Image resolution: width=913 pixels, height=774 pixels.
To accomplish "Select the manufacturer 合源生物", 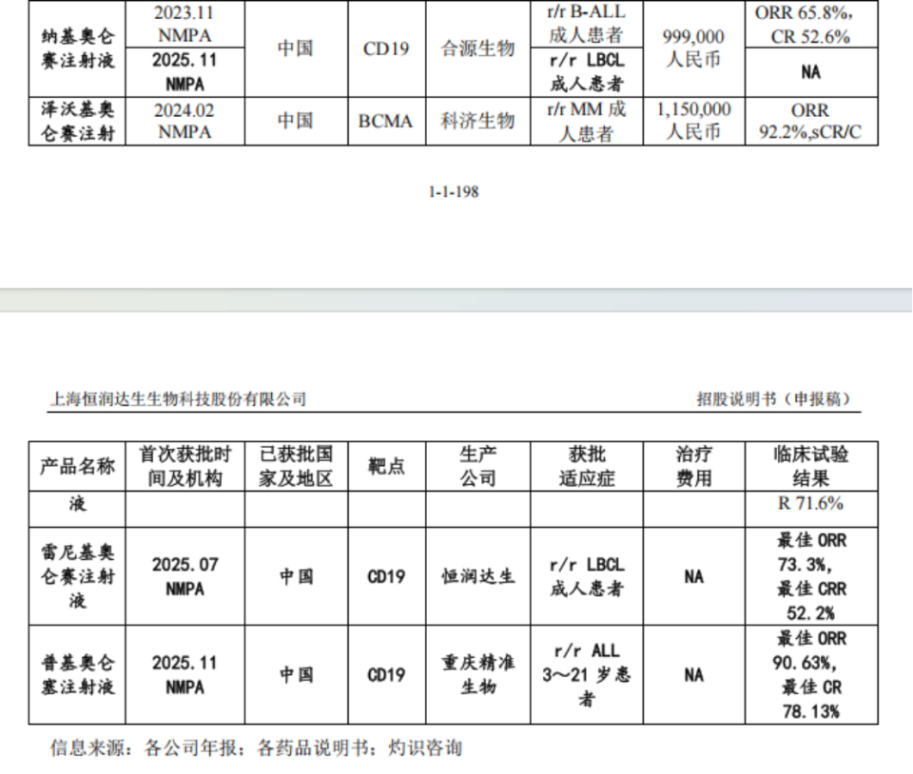I will point(478,48).
